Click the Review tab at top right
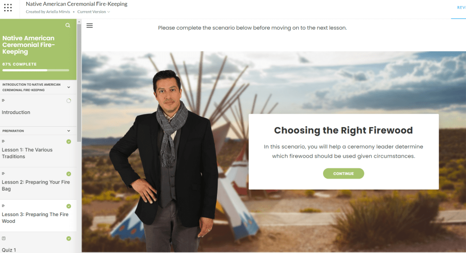 [461, 8]
